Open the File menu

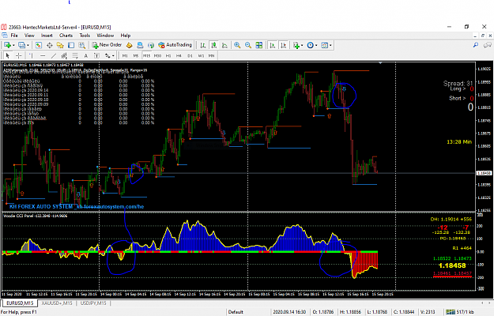(x=14, y=36)
